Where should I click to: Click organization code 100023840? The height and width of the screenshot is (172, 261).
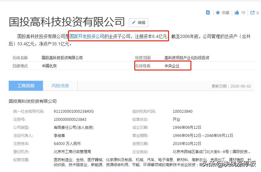tap(183, 111)
